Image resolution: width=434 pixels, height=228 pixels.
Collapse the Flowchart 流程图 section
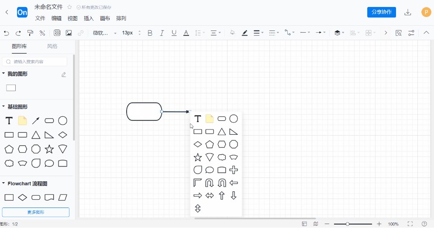point(3,183)
